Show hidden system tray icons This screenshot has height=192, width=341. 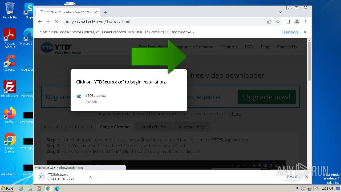(297, 189)
